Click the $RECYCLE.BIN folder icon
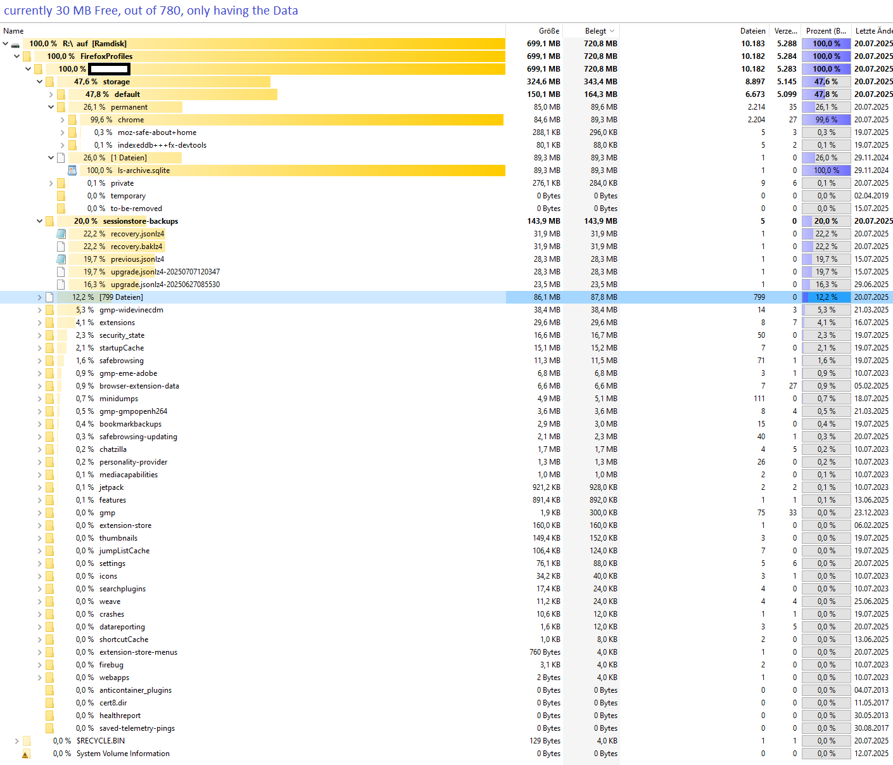Viewport: 893px width, 765px height. click(27, 741)
